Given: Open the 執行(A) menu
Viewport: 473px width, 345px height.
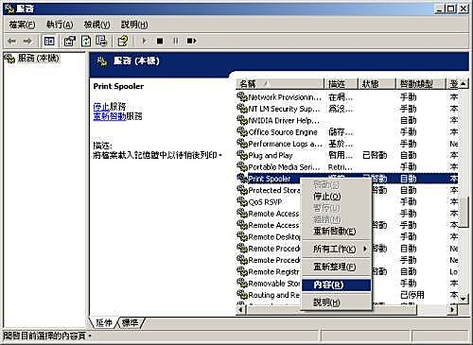Looking at the screenshot, I should pos(60,25).
